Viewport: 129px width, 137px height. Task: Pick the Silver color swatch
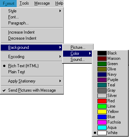102,96
